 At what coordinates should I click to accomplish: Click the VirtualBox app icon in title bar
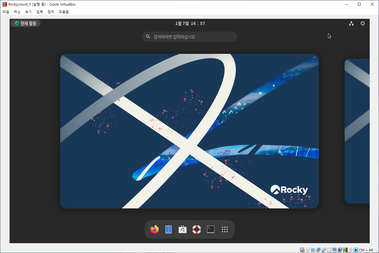click(x=5, y=4)
